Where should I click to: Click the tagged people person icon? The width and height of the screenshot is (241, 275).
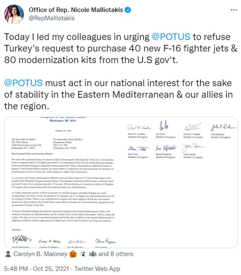tap(8, 254)
